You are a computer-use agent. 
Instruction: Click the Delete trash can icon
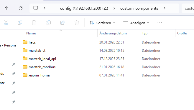pyautogui.click(x=77, y=23)
